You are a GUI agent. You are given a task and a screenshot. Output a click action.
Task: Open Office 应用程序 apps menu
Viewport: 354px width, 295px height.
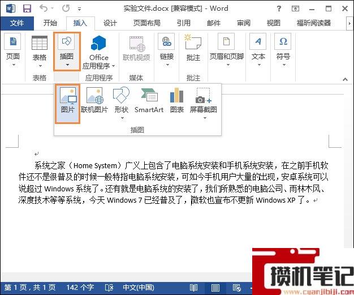(98, 52)
